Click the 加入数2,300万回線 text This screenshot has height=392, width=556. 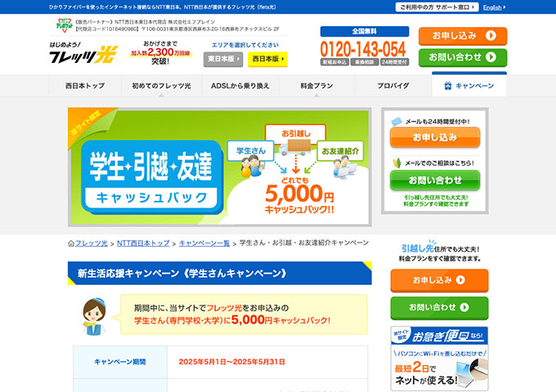pyautogui.click(x=160, y=53)
